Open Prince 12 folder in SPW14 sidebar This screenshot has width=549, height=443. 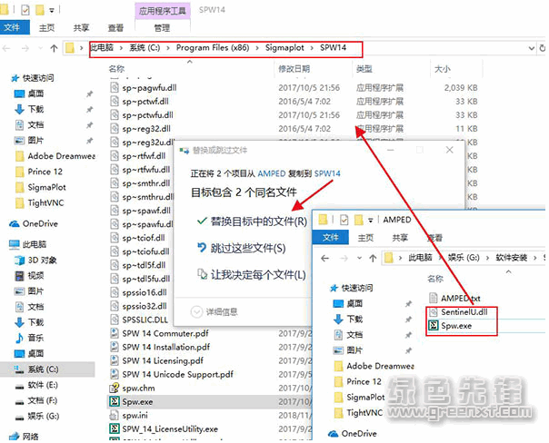click(45, 172)
